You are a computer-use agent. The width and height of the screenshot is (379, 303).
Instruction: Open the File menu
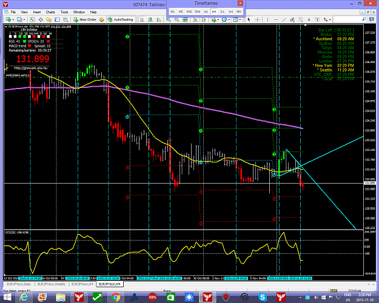(13, 12)
